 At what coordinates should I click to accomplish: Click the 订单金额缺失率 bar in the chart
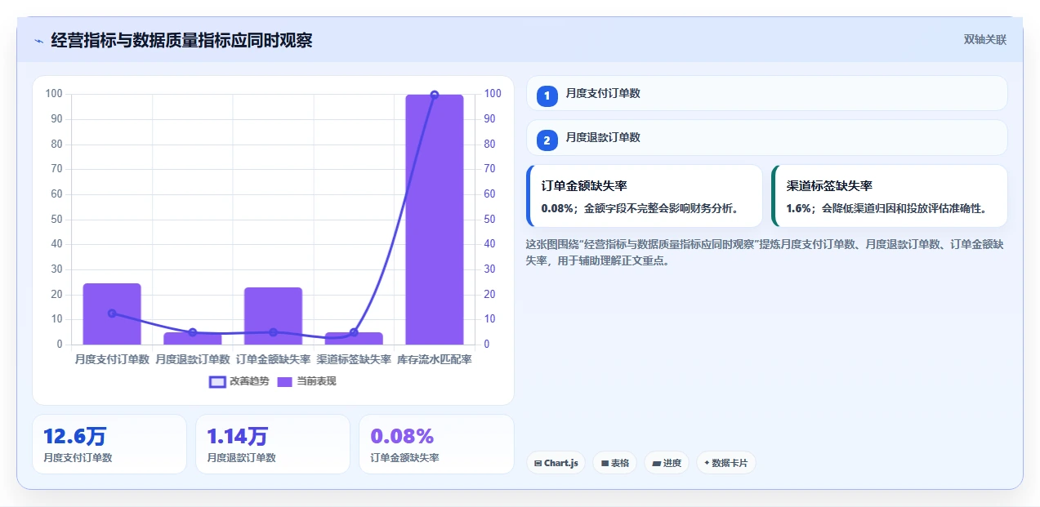click(273, 316)
